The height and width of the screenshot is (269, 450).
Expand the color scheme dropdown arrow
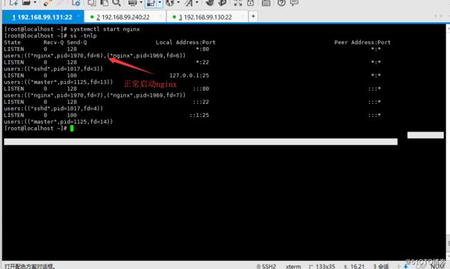160,3
